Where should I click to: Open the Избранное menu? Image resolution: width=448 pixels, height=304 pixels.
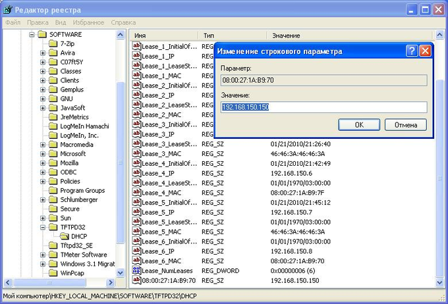tap(88, 22)
